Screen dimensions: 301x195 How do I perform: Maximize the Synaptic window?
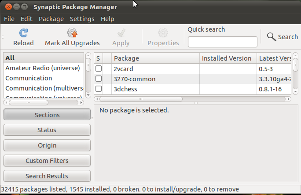coord(24,7)
